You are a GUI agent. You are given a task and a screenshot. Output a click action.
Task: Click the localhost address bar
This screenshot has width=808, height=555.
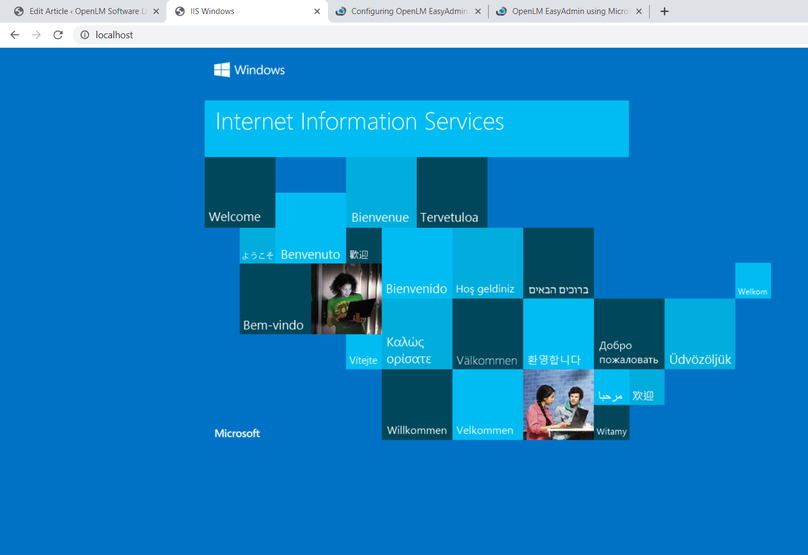tap(377, 35)
